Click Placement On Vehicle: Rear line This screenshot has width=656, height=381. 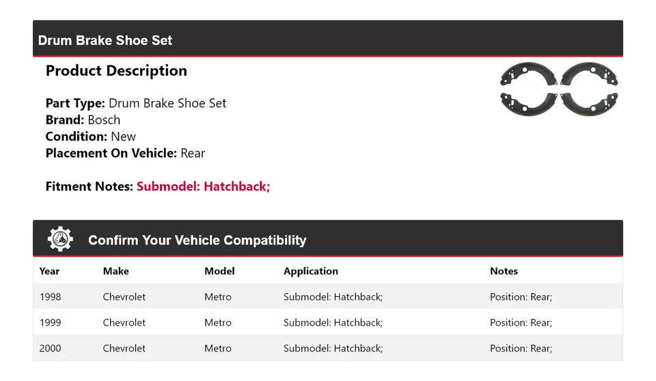pos(125,153)
